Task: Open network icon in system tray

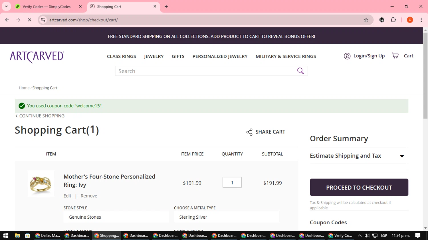Action: tap(375, 235)
